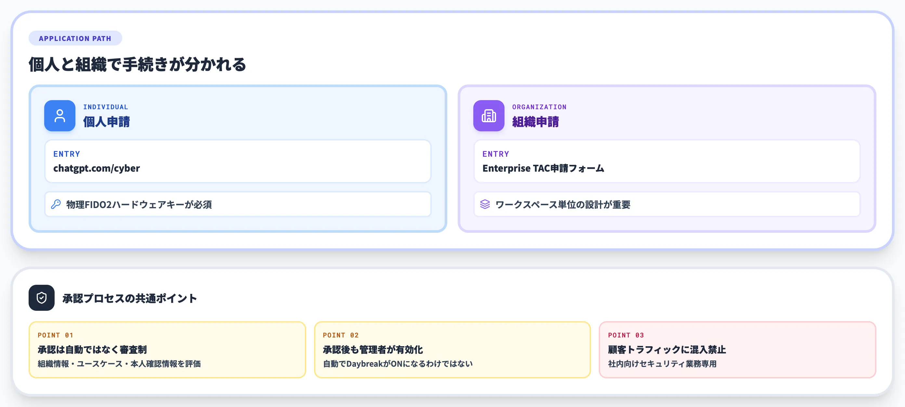This screenshot has width=905, height=407.
Task: Click 組織情報・ユースケース・本人確認情報を評価 text
Action: coord(119,364)
